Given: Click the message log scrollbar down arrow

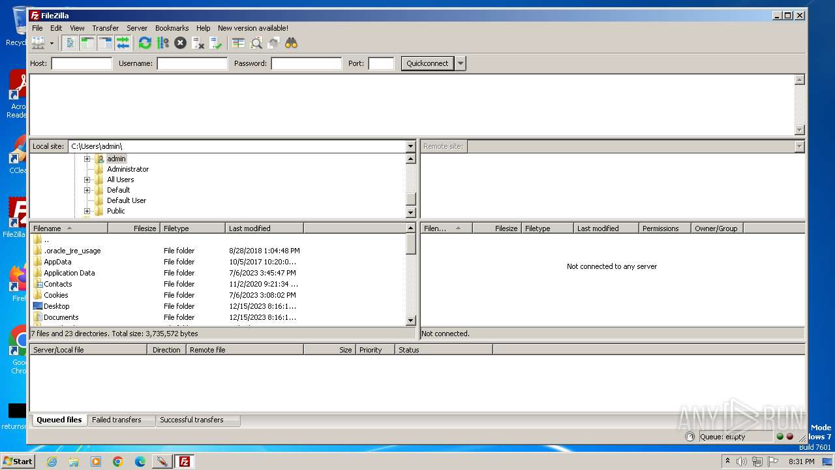Looking at the screenshot, I should click(800, 130).
